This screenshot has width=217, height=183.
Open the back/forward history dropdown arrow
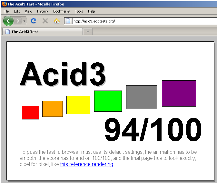[25, 21]
